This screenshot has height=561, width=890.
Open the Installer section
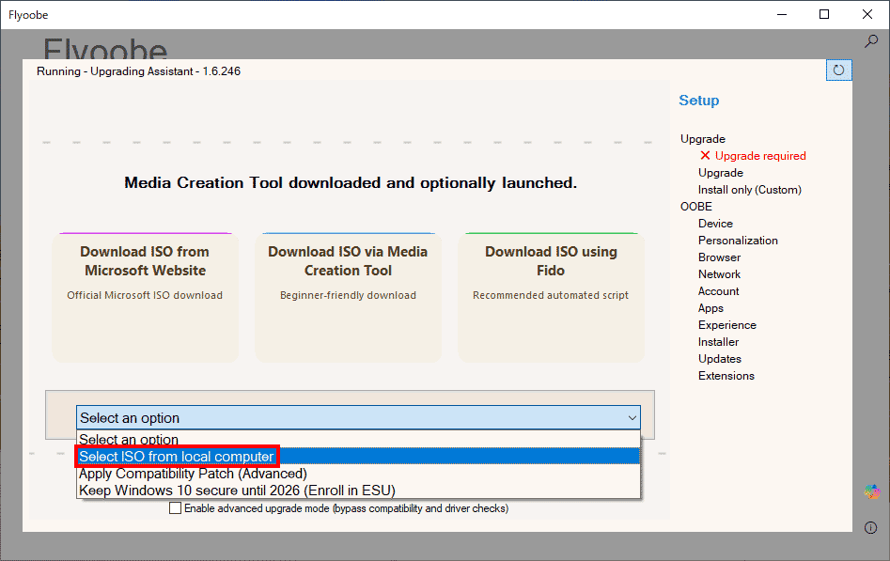[718, 342]
